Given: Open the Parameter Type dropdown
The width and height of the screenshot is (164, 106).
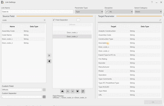Looking at the screenshot, I should 89,12.
